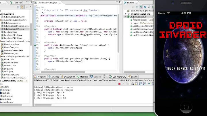Maximize the editor area

click(x=120, y=2)
